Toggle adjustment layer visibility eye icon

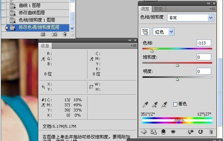(x=173, y=132)
